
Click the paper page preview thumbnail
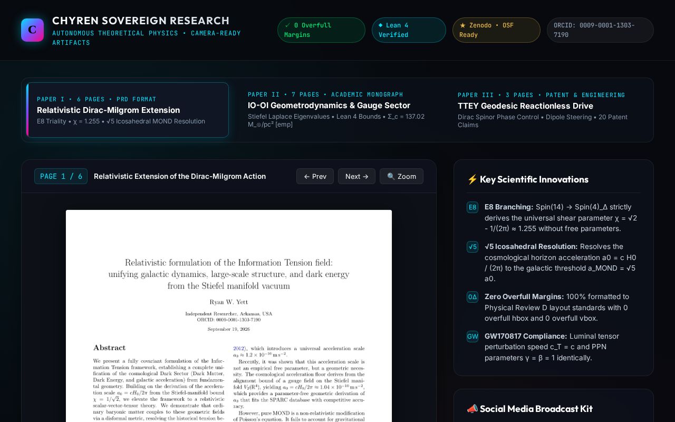coord(229,316)
